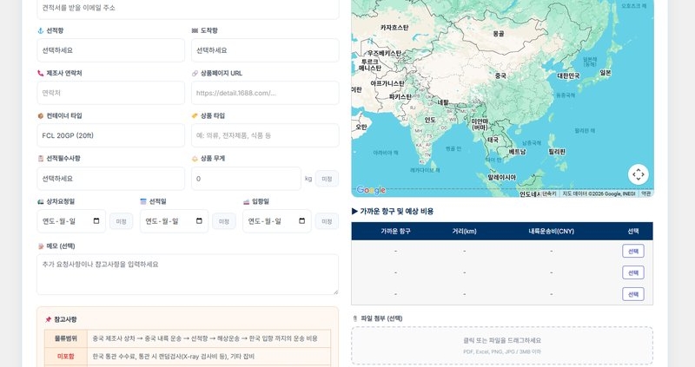
Task: Open calendar picker icon in 선적일 field
Action: pos(199,221)
